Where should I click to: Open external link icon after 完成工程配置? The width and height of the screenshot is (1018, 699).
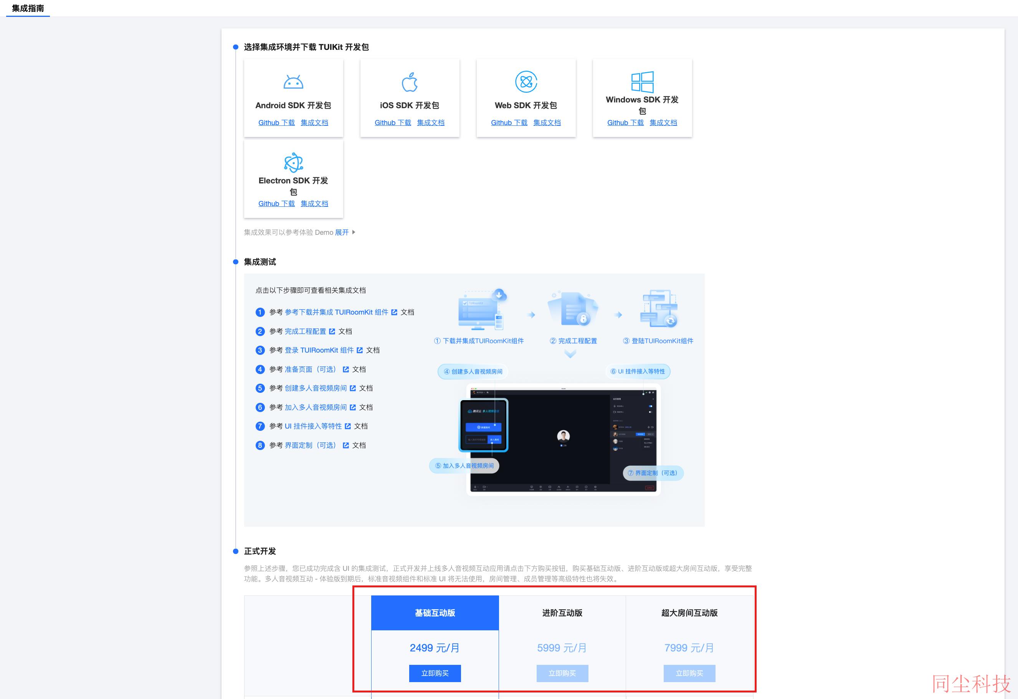pyautogui.click(x=332, y=331)
